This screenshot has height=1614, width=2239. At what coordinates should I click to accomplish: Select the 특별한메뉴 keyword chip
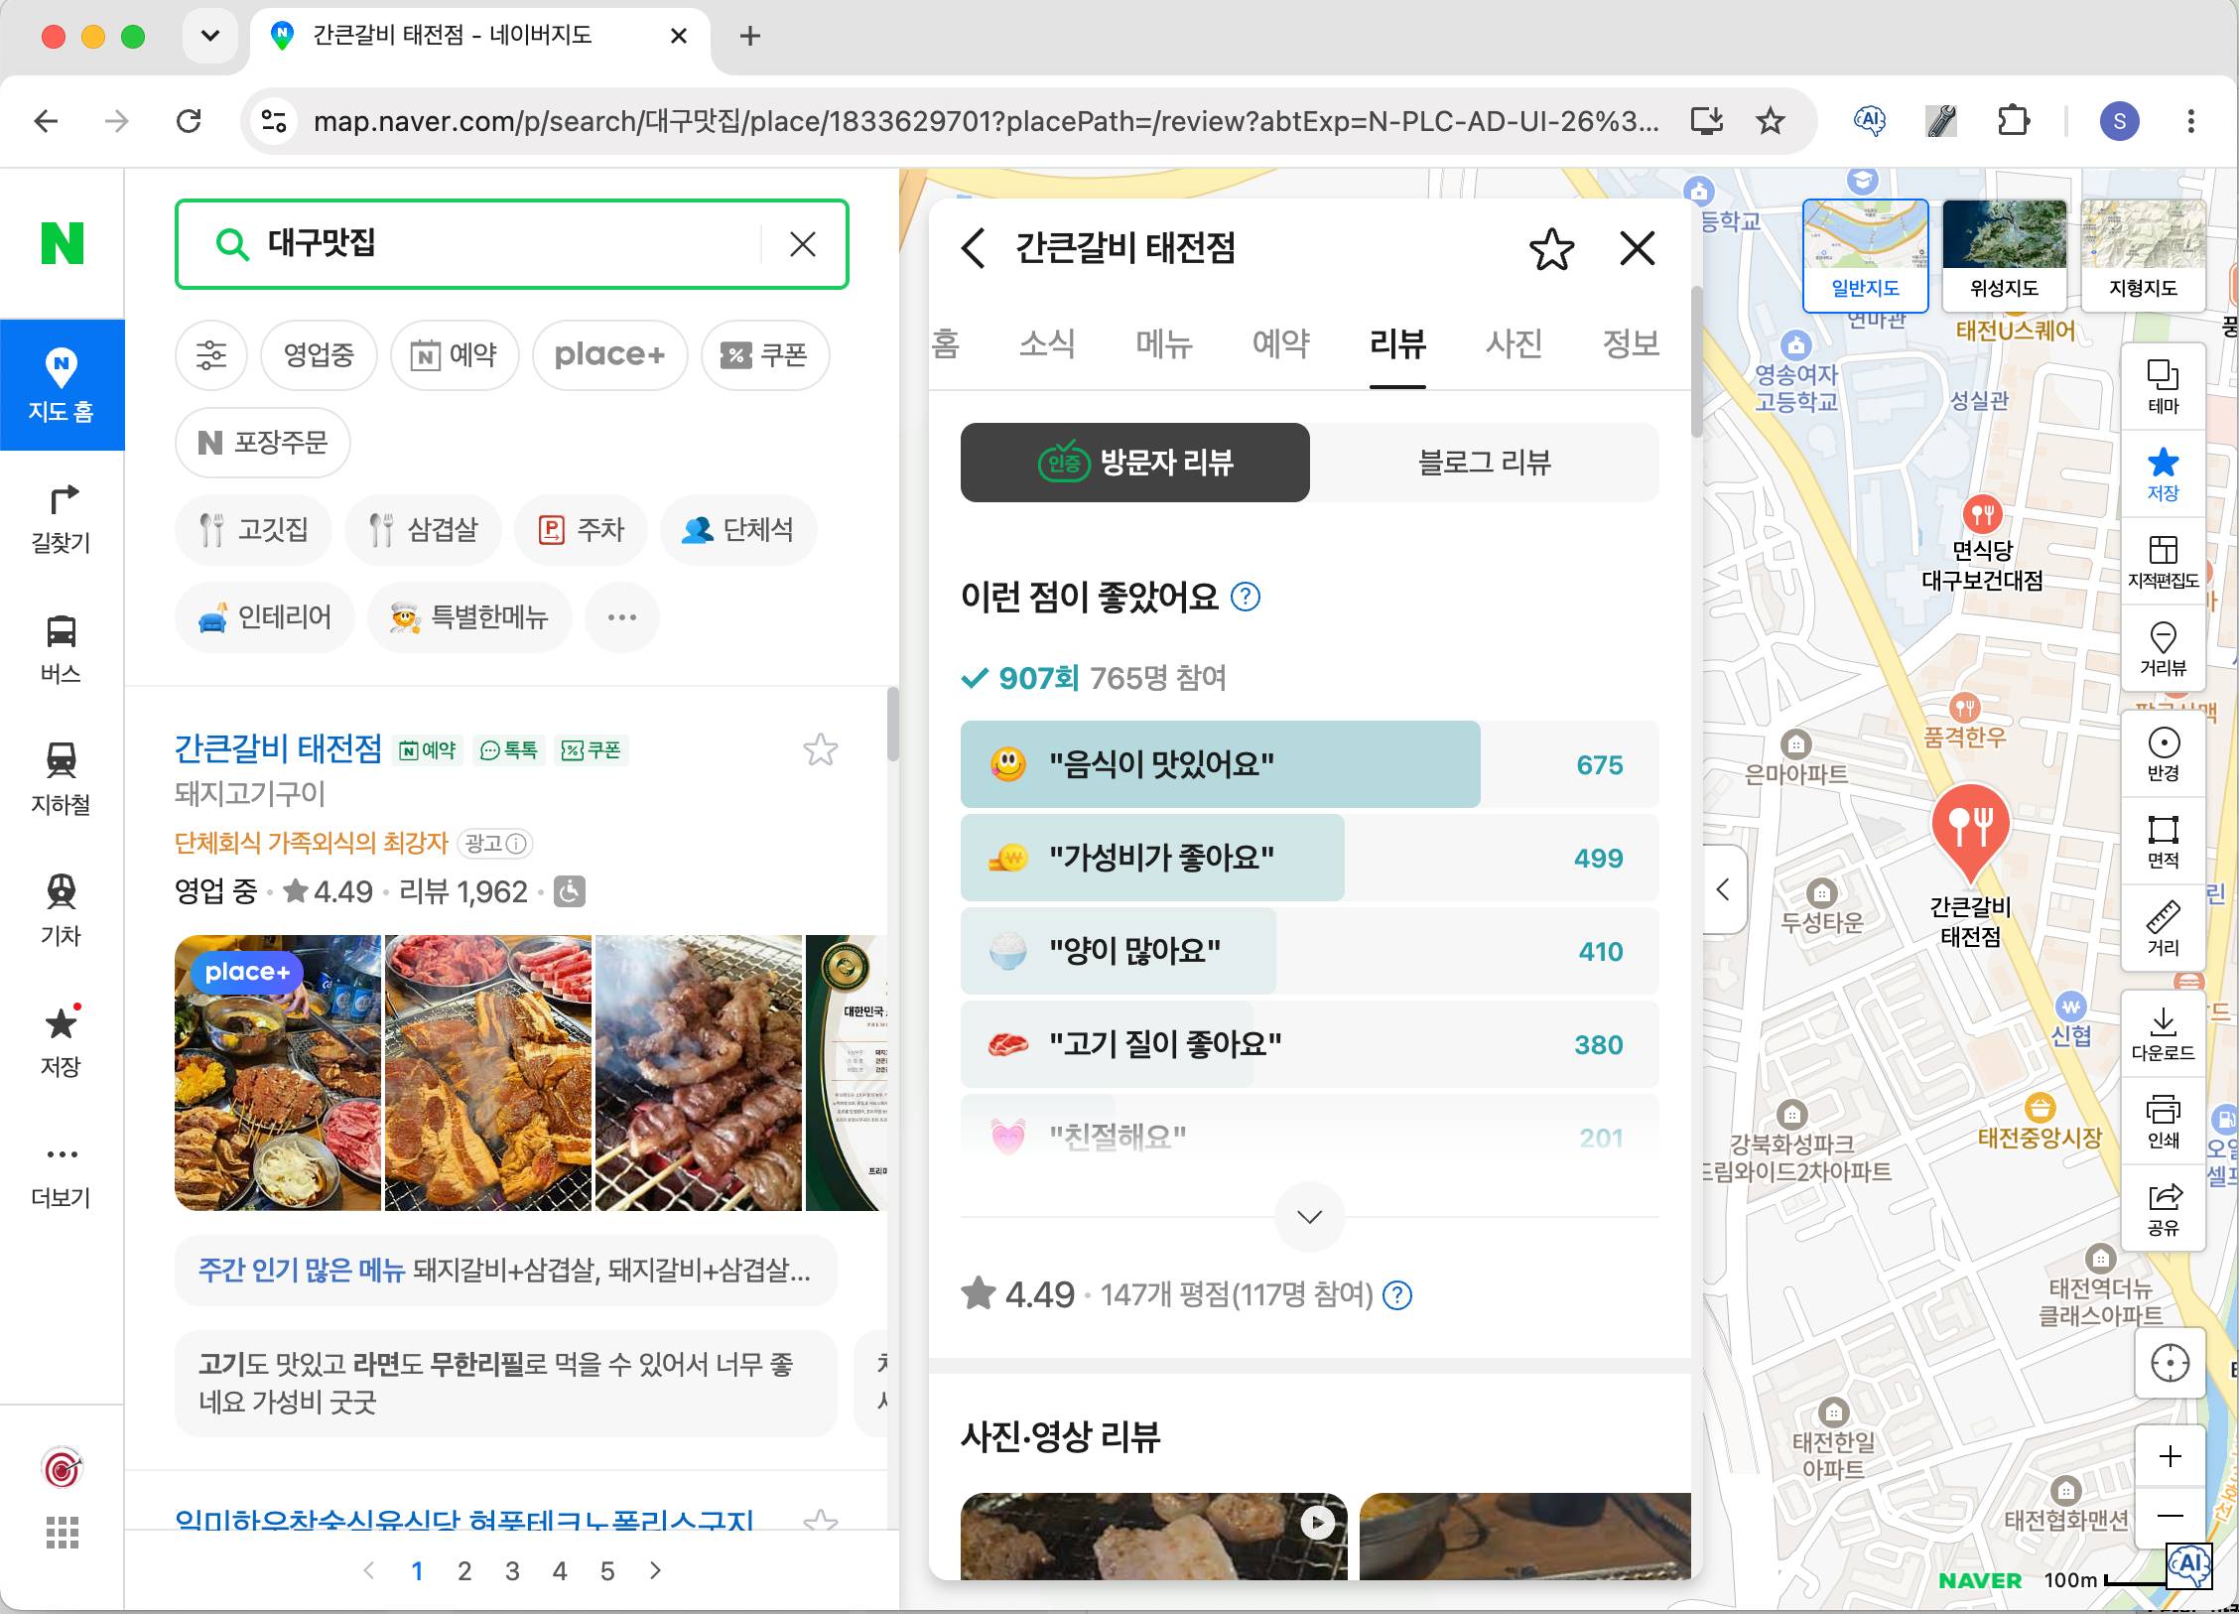click(x=469, y=617)
